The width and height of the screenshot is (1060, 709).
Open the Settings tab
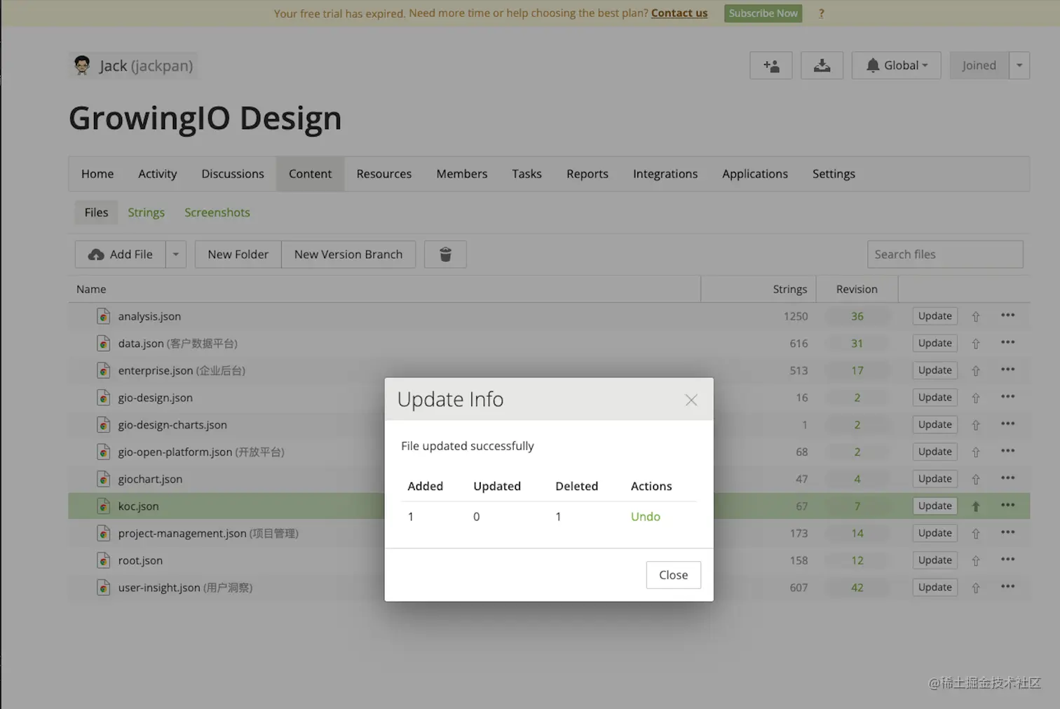point(834,174)
